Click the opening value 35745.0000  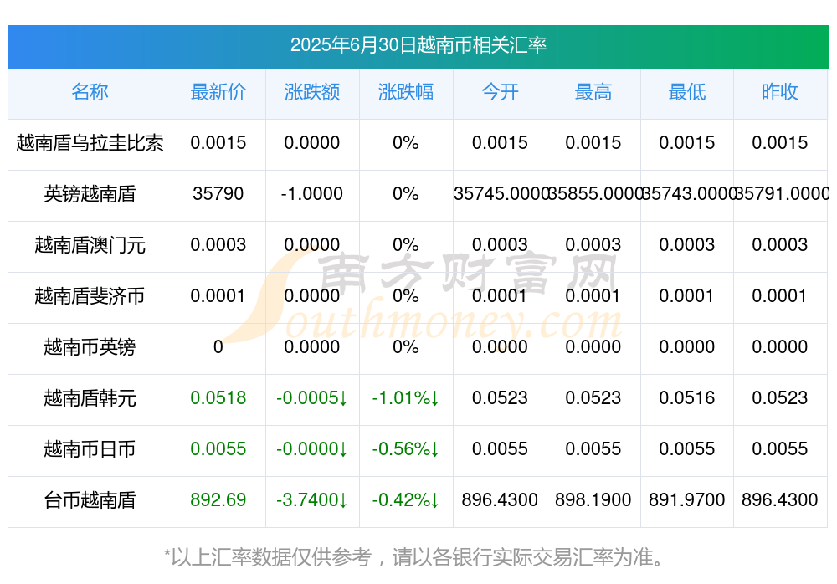tap(501, 194)
